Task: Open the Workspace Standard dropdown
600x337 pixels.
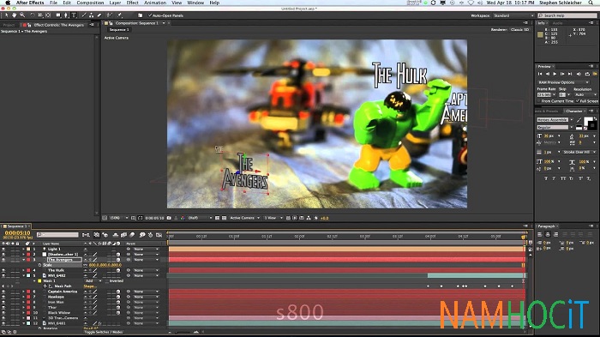Action: click(x=513, y=15)
